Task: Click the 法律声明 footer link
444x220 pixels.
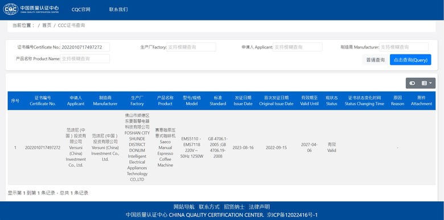Action: pos(260,207)
